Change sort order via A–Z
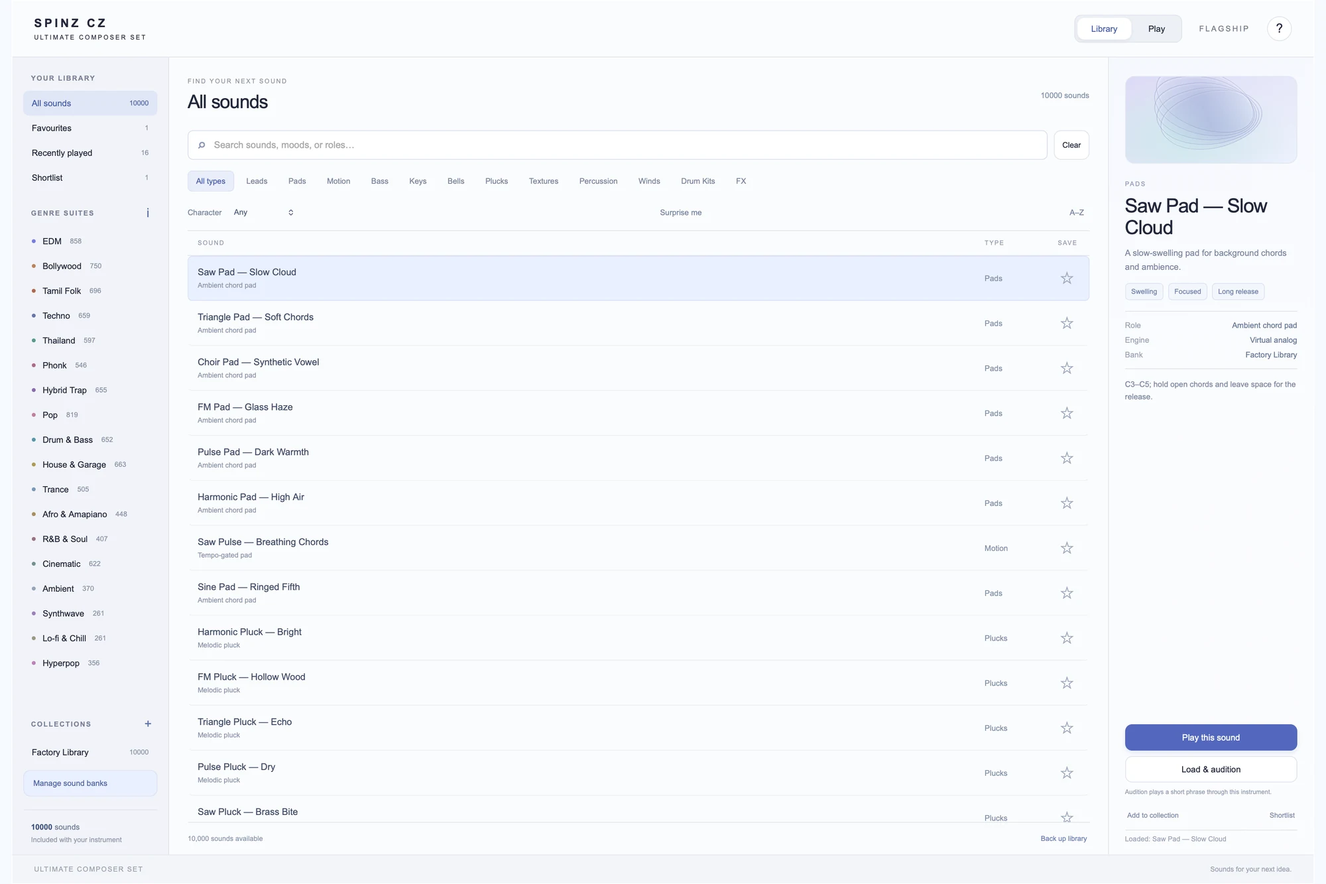1326x884 pixels. coord(1076,213)
